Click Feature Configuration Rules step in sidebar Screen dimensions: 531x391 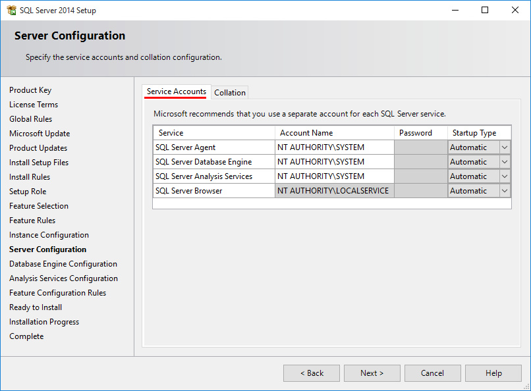point(57,293)
